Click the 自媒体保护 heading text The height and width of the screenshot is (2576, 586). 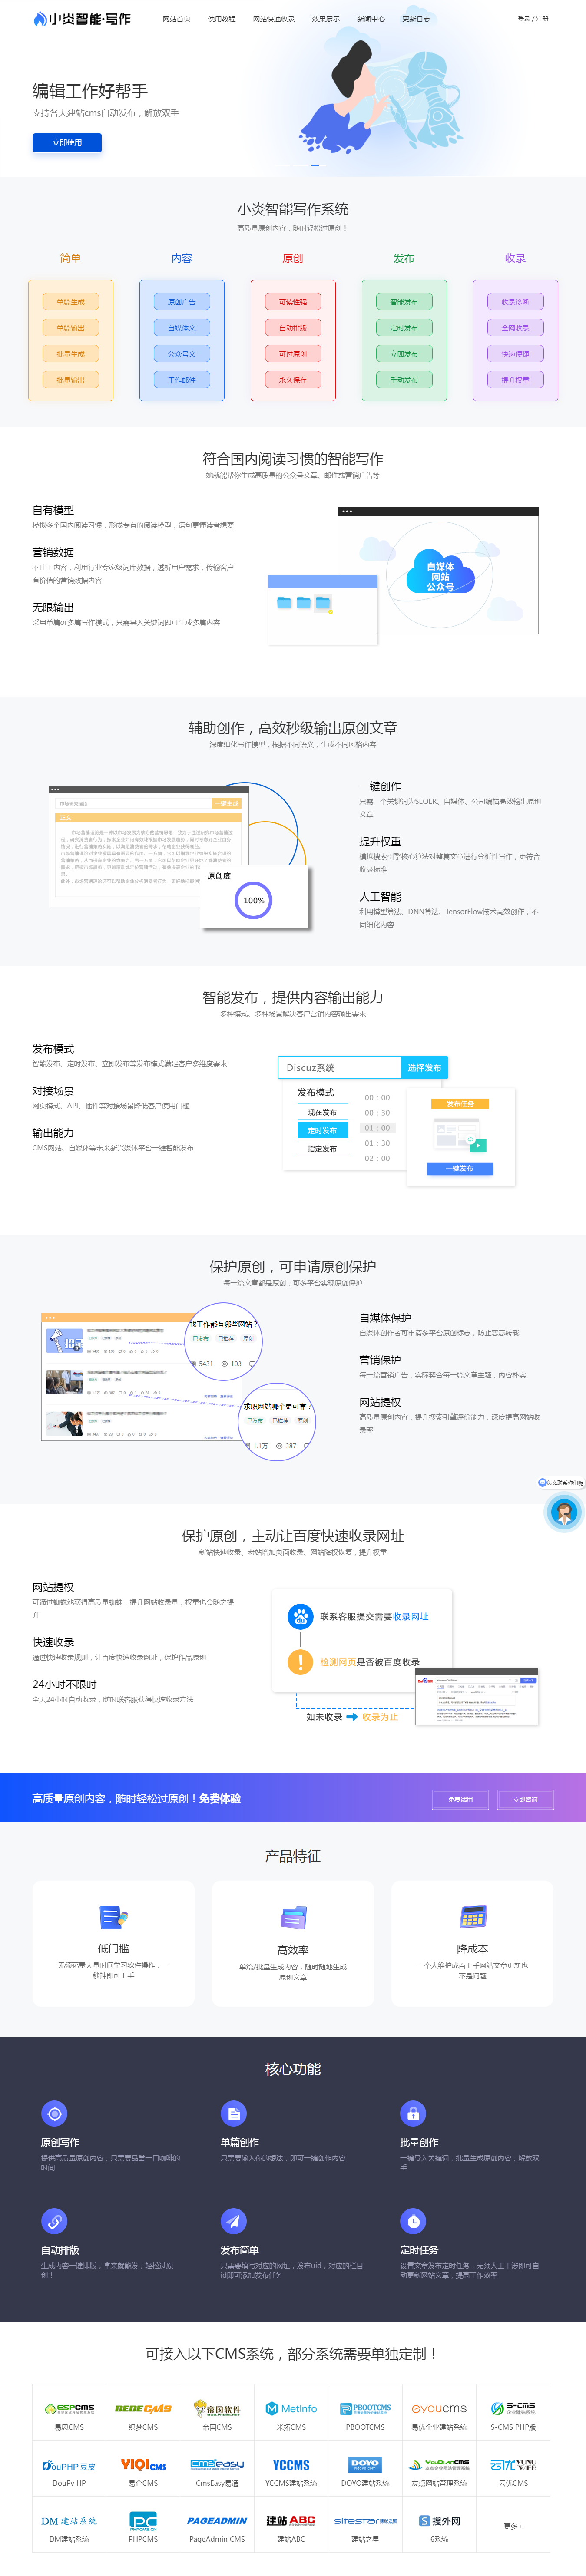tap(385, 1318)
